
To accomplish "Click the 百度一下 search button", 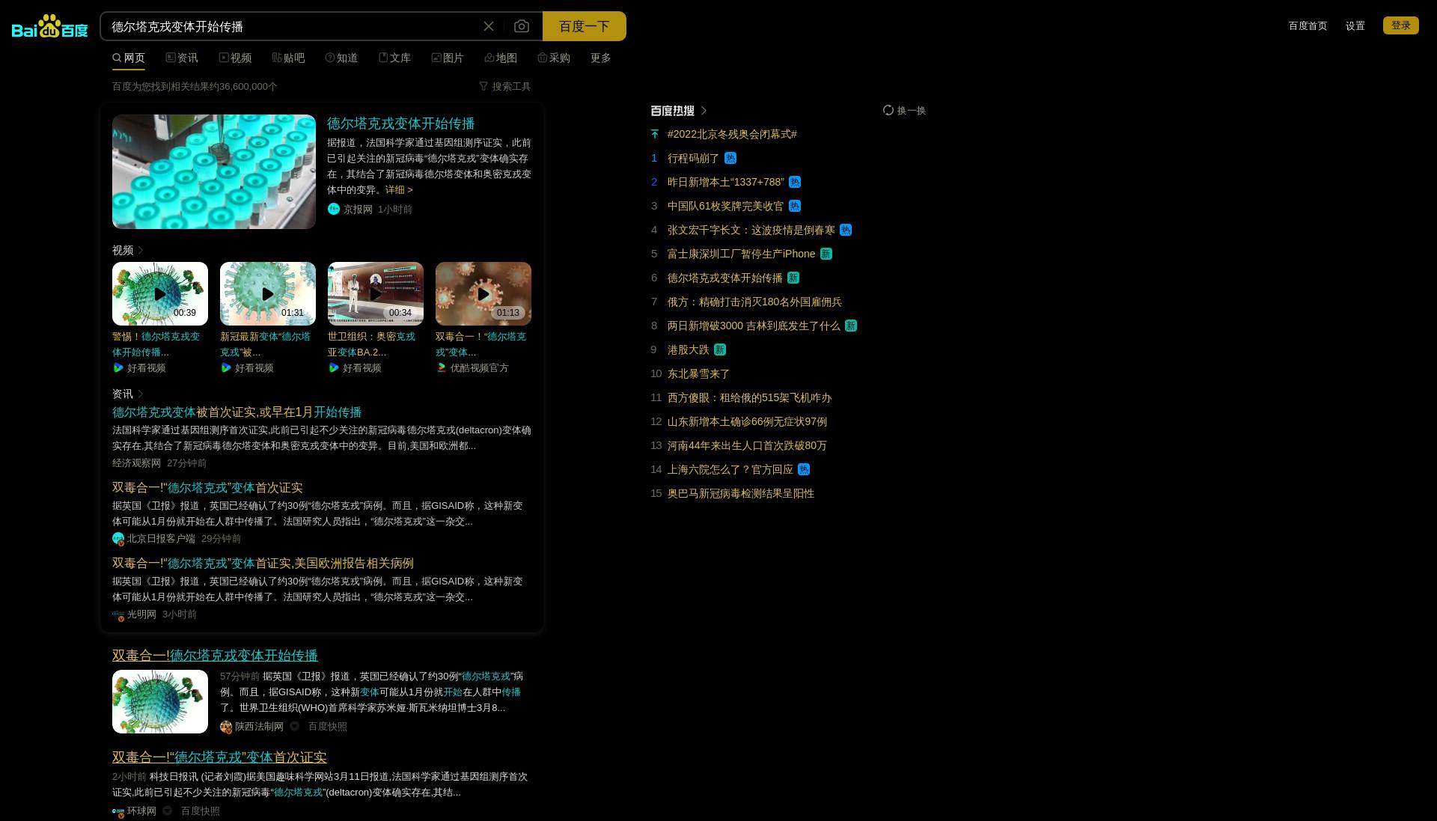I will 584,26.
